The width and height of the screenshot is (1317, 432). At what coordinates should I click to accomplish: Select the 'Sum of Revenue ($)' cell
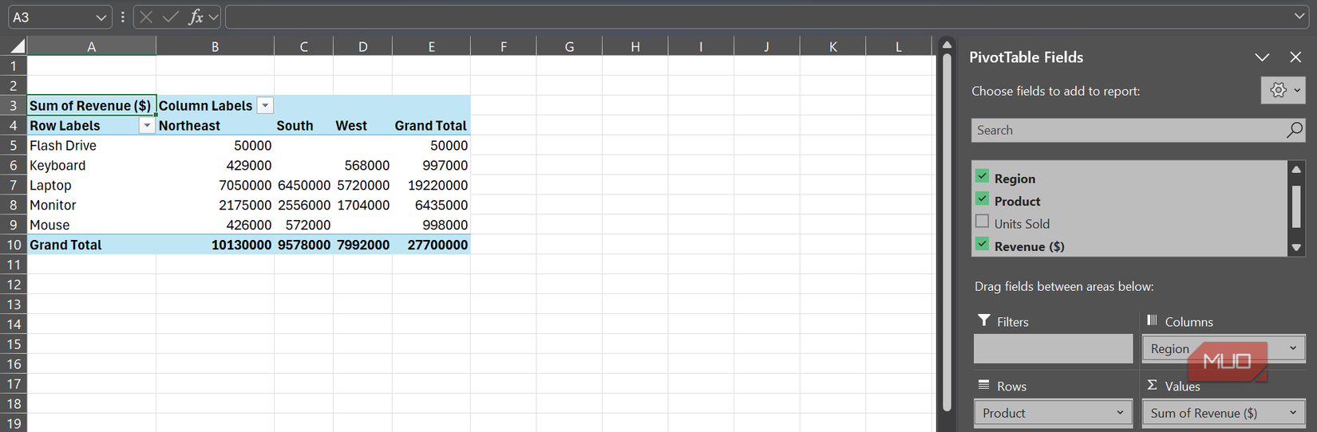click(x=92, y=105)
